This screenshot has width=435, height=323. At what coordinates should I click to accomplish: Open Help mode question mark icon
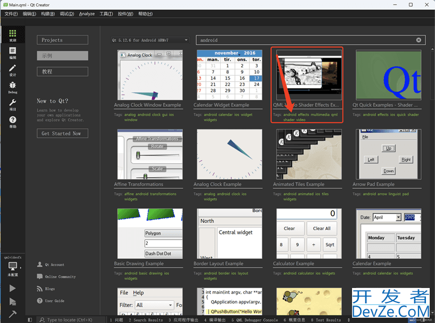[13, 119]
